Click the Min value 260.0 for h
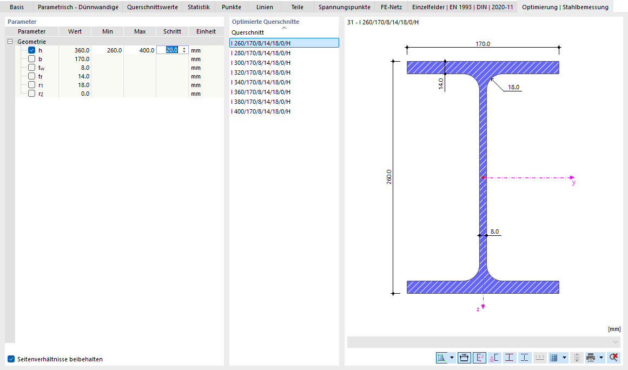628x370 pixels. click(x=107, y=50)
